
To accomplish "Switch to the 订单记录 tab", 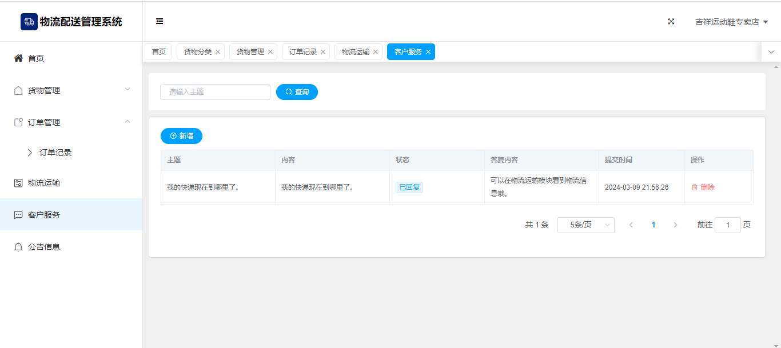I will pyautogui.click(x=302, y=52).
